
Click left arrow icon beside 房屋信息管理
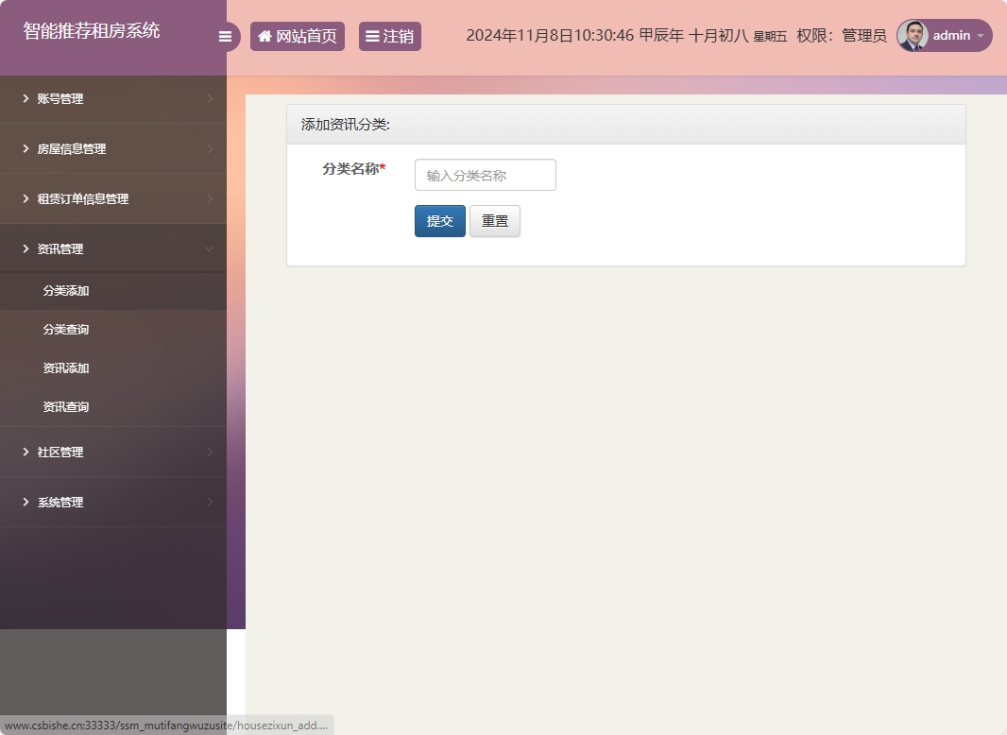[26, 148]
